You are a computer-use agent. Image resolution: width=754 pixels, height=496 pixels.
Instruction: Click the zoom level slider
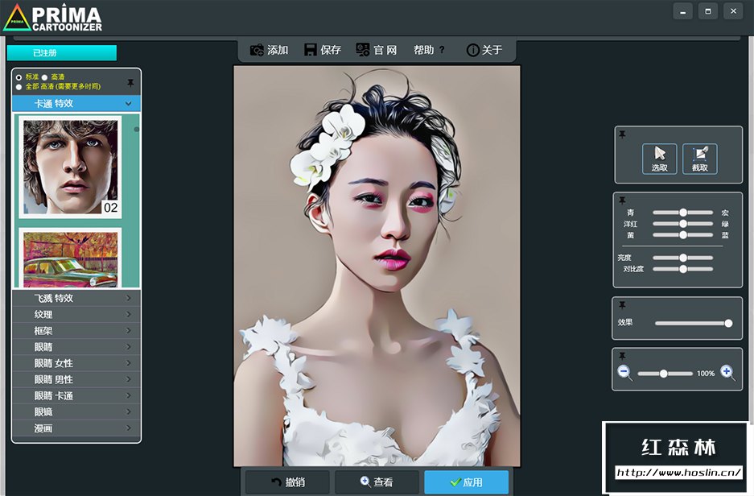coord(665,374)
